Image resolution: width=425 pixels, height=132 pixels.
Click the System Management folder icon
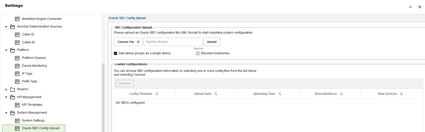point(12,113)
